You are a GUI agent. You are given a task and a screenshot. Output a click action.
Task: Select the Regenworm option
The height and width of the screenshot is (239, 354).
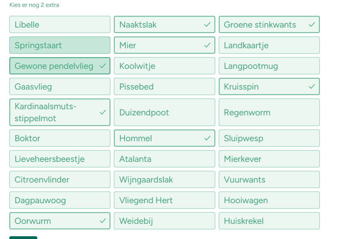tap(269, 112)
